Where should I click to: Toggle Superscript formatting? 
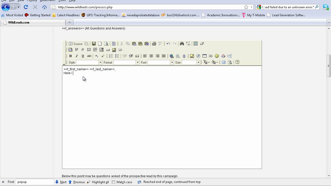point(103,56)
